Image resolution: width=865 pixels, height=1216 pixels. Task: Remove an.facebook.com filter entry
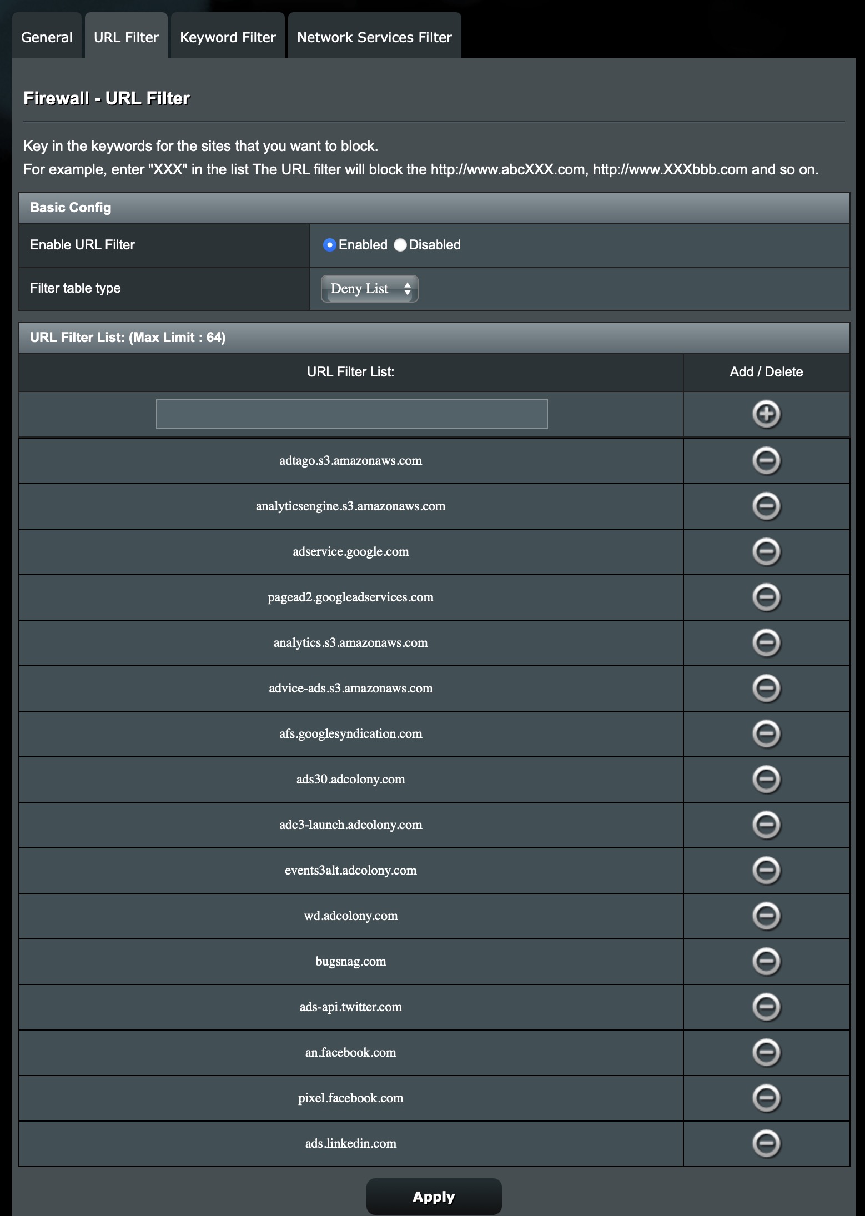[766, 1053]
